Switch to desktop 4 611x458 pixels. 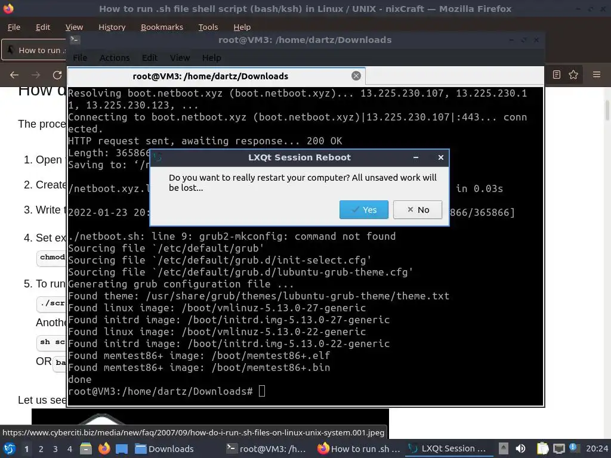point(70,449)
